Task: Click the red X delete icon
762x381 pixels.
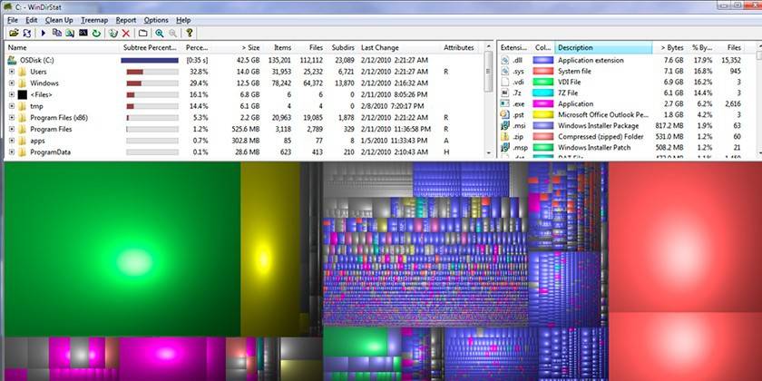Action: pos(126,33)
